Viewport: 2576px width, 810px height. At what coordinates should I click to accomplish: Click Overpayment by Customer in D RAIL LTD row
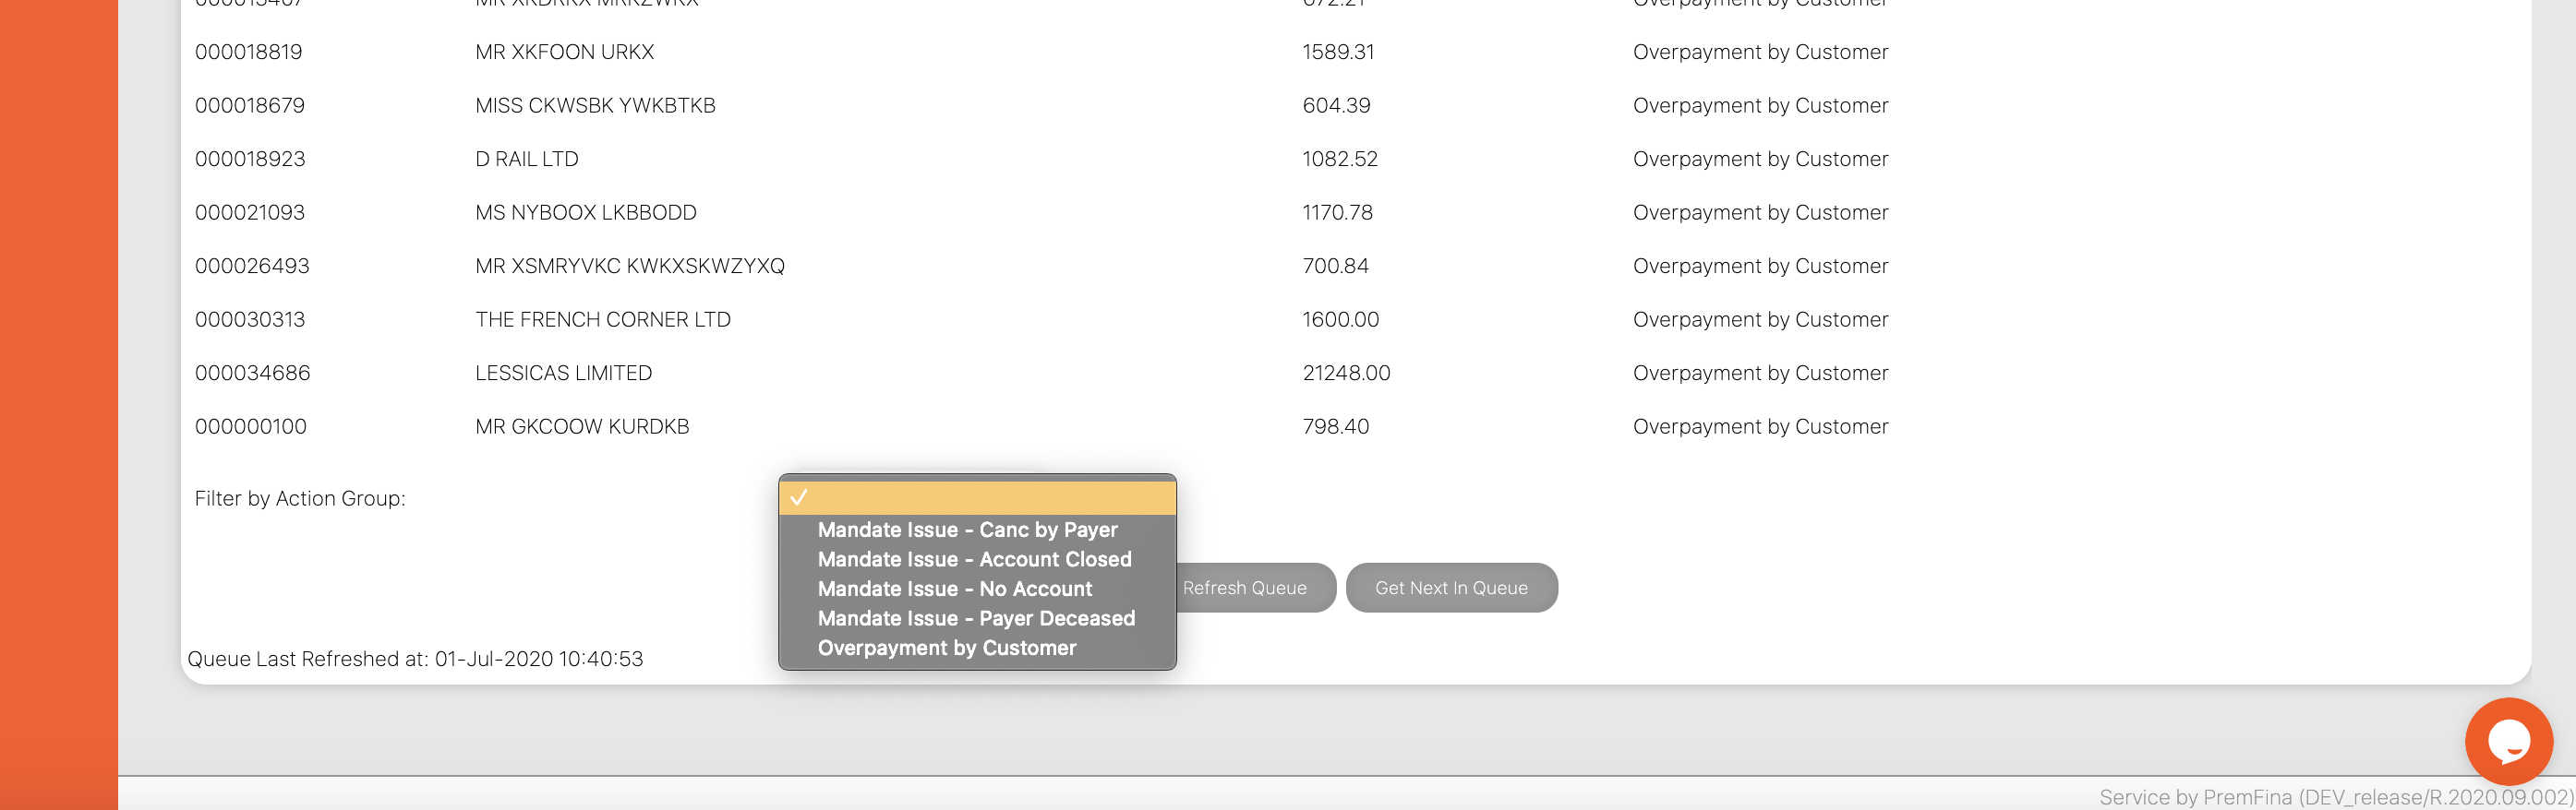click(1760, 159)
